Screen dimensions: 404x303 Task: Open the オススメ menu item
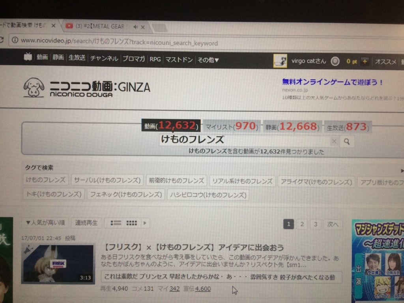(x=385, y=62)
